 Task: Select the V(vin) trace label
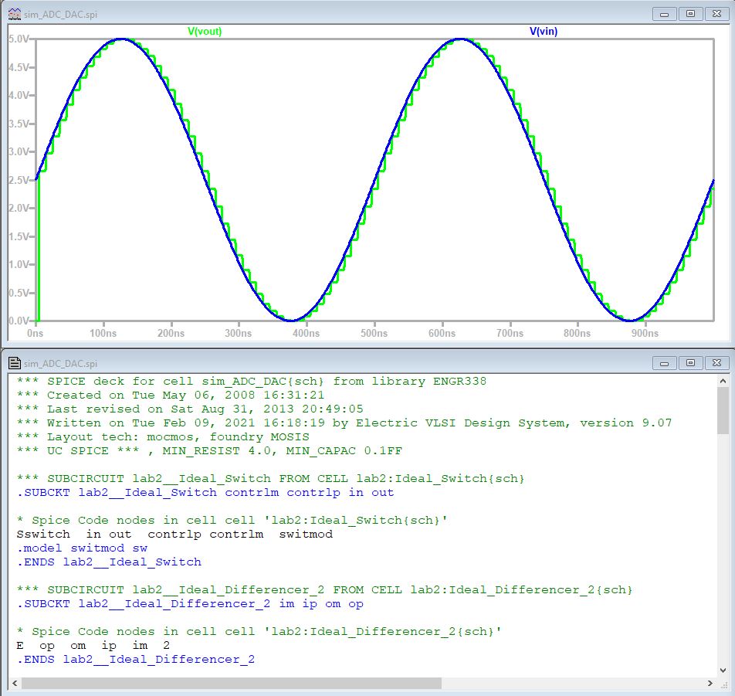point(543,32)
